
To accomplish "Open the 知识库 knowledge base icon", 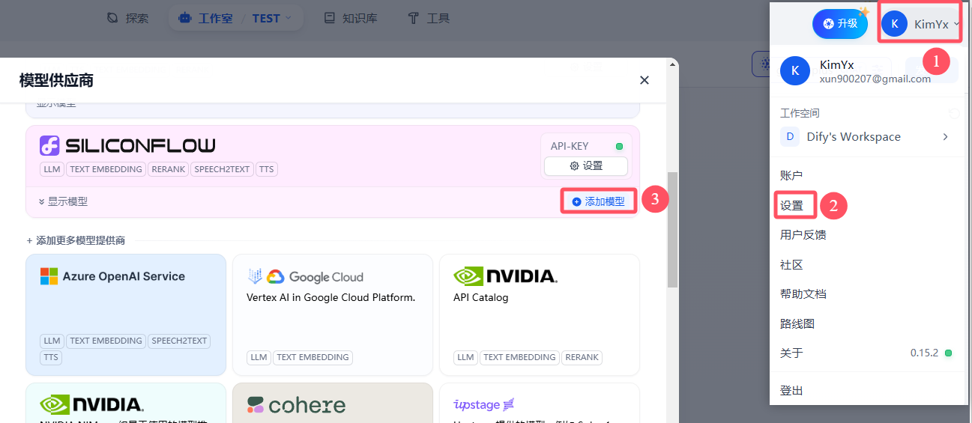I will (329, 18).
